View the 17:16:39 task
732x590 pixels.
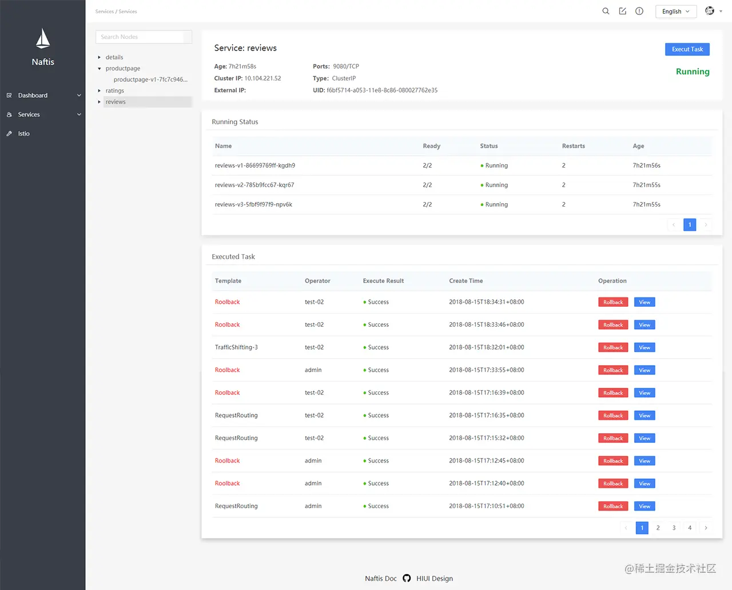645,393
